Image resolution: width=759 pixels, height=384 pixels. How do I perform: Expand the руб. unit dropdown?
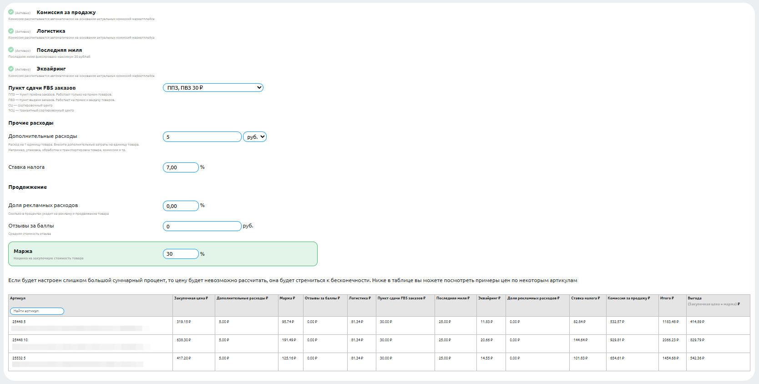255,137
